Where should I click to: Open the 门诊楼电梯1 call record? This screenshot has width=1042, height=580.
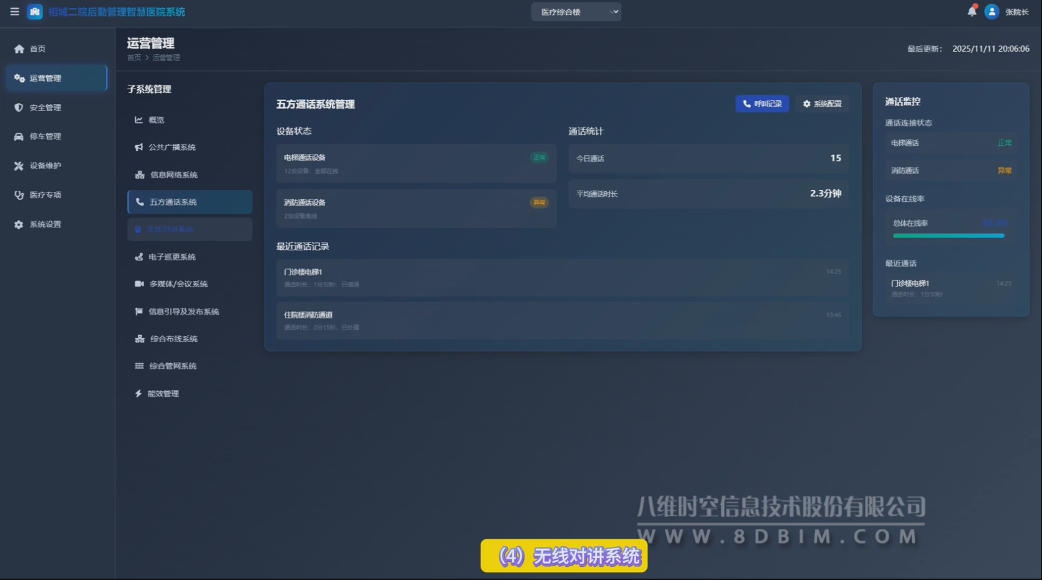click(x=562, y=277)
